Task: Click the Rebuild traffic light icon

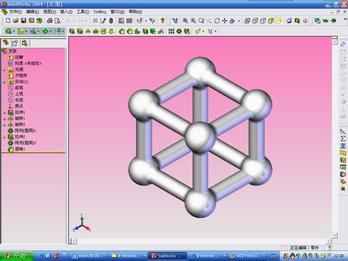Action: click(x=111, y=21)
